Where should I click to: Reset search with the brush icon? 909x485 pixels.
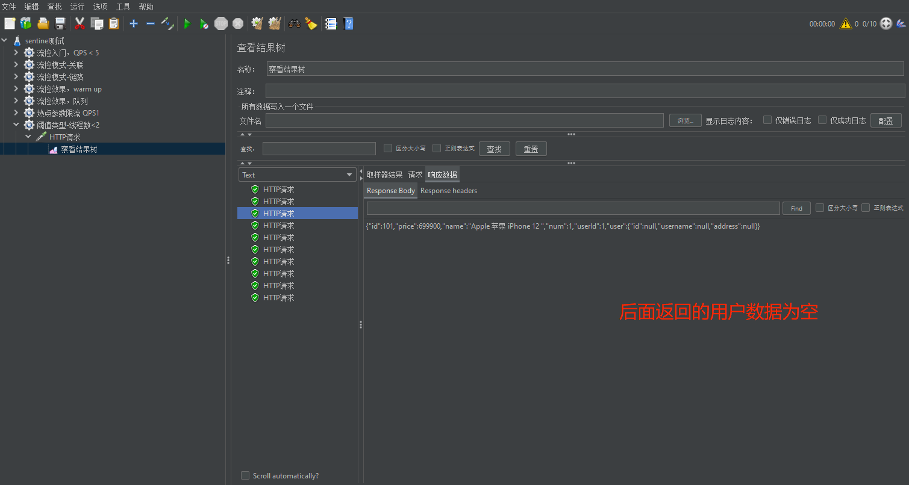[311, 23]
